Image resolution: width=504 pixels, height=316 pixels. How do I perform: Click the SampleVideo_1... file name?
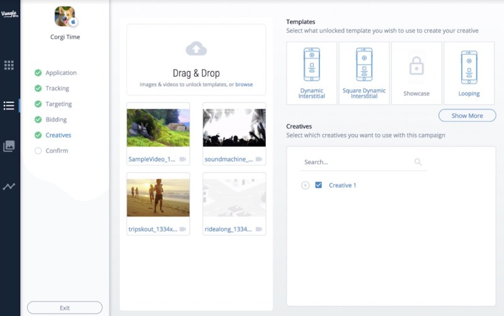point(152,160)
